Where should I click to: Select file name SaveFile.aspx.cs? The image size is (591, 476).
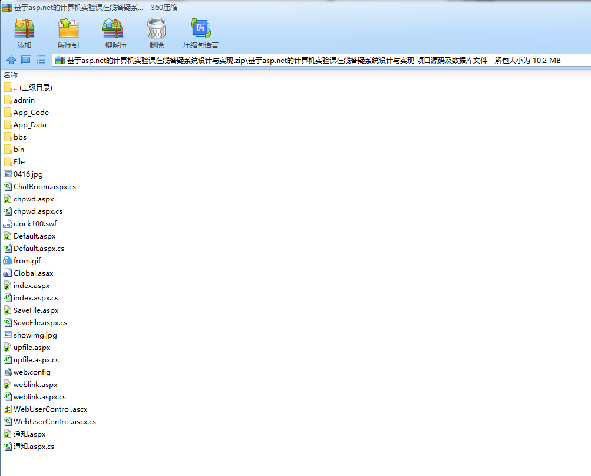click(40, 323)
